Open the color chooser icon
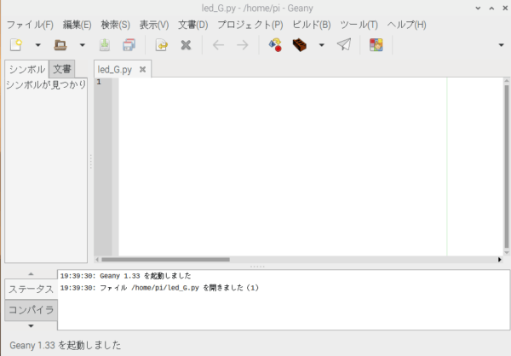 tap(376, 45)
